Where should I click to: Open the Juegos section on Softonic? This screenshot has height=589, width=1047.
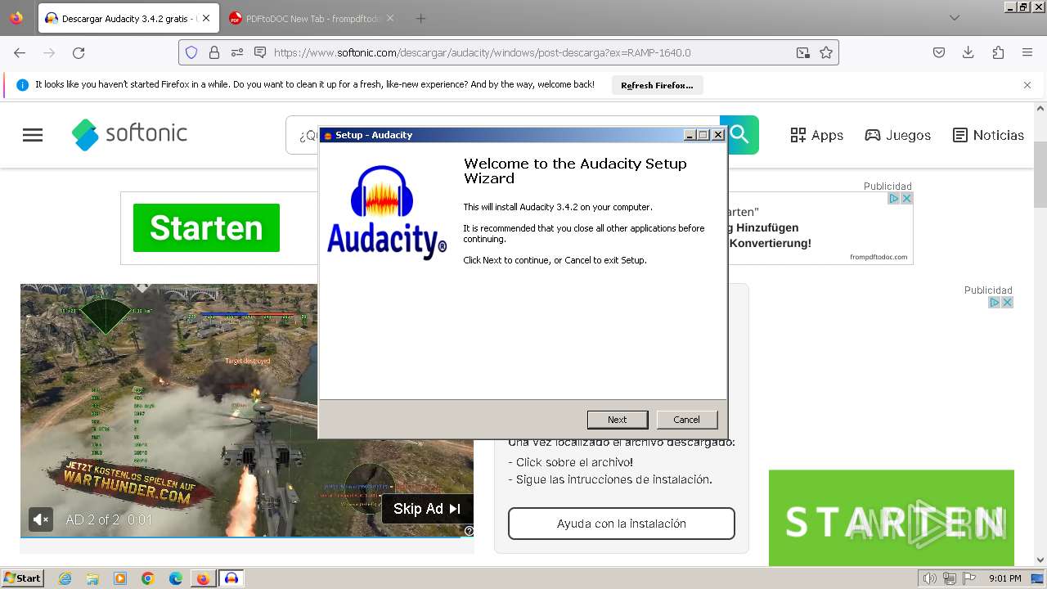click(898, 135)
